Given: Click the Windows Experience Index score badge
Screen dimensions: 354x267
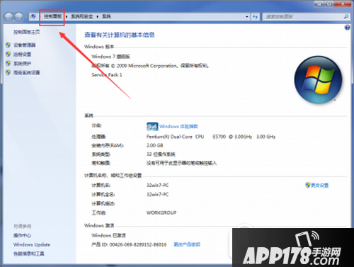Looking at the screenshot, I should pyautogui.click(x=152, y=127).
